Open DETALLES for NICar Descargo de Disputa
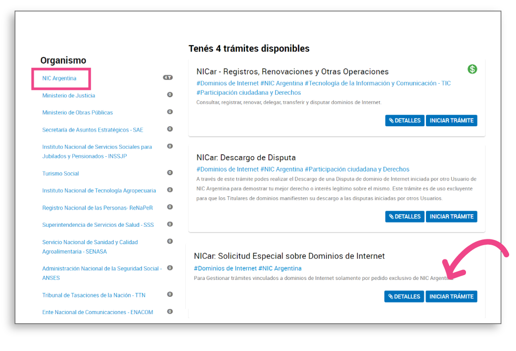 [404, 216]
